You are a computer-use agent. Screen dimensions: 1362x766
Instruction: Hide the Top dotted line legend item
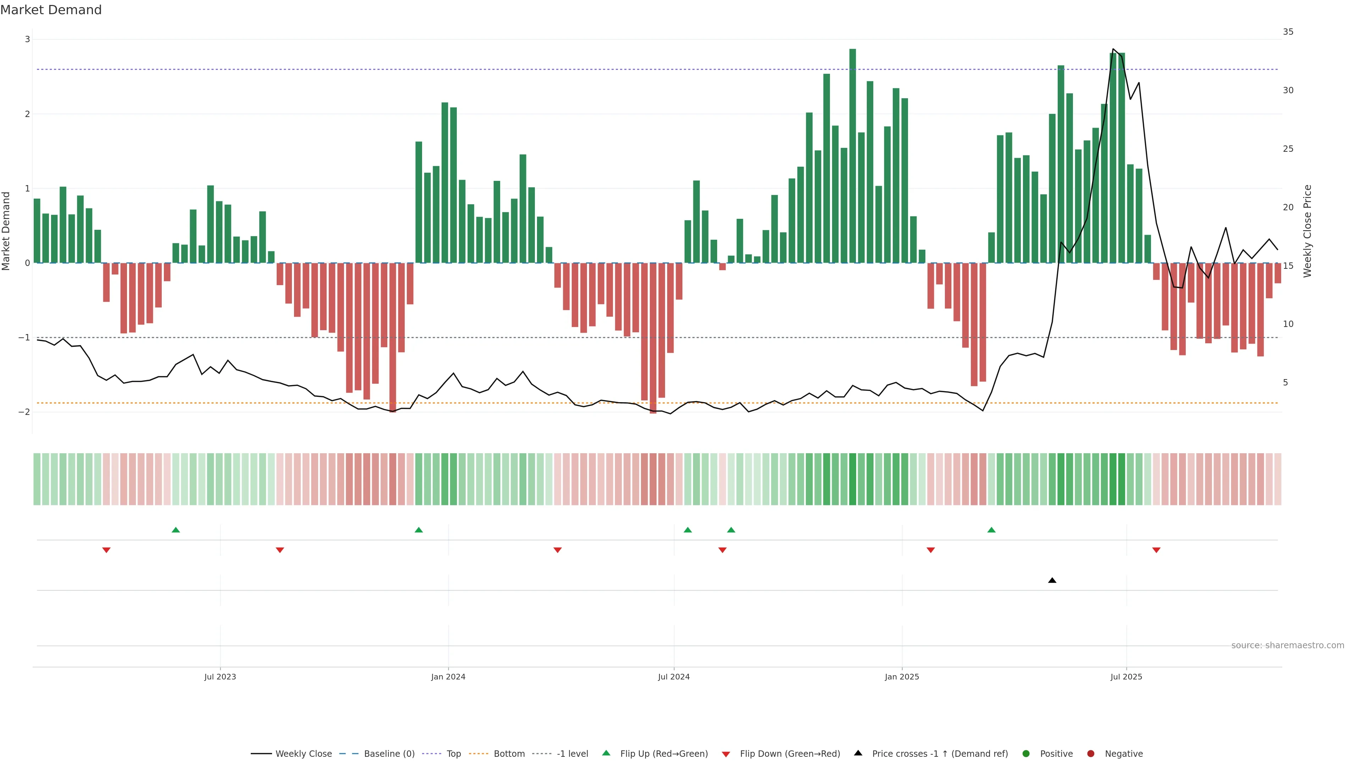point(453,754)
